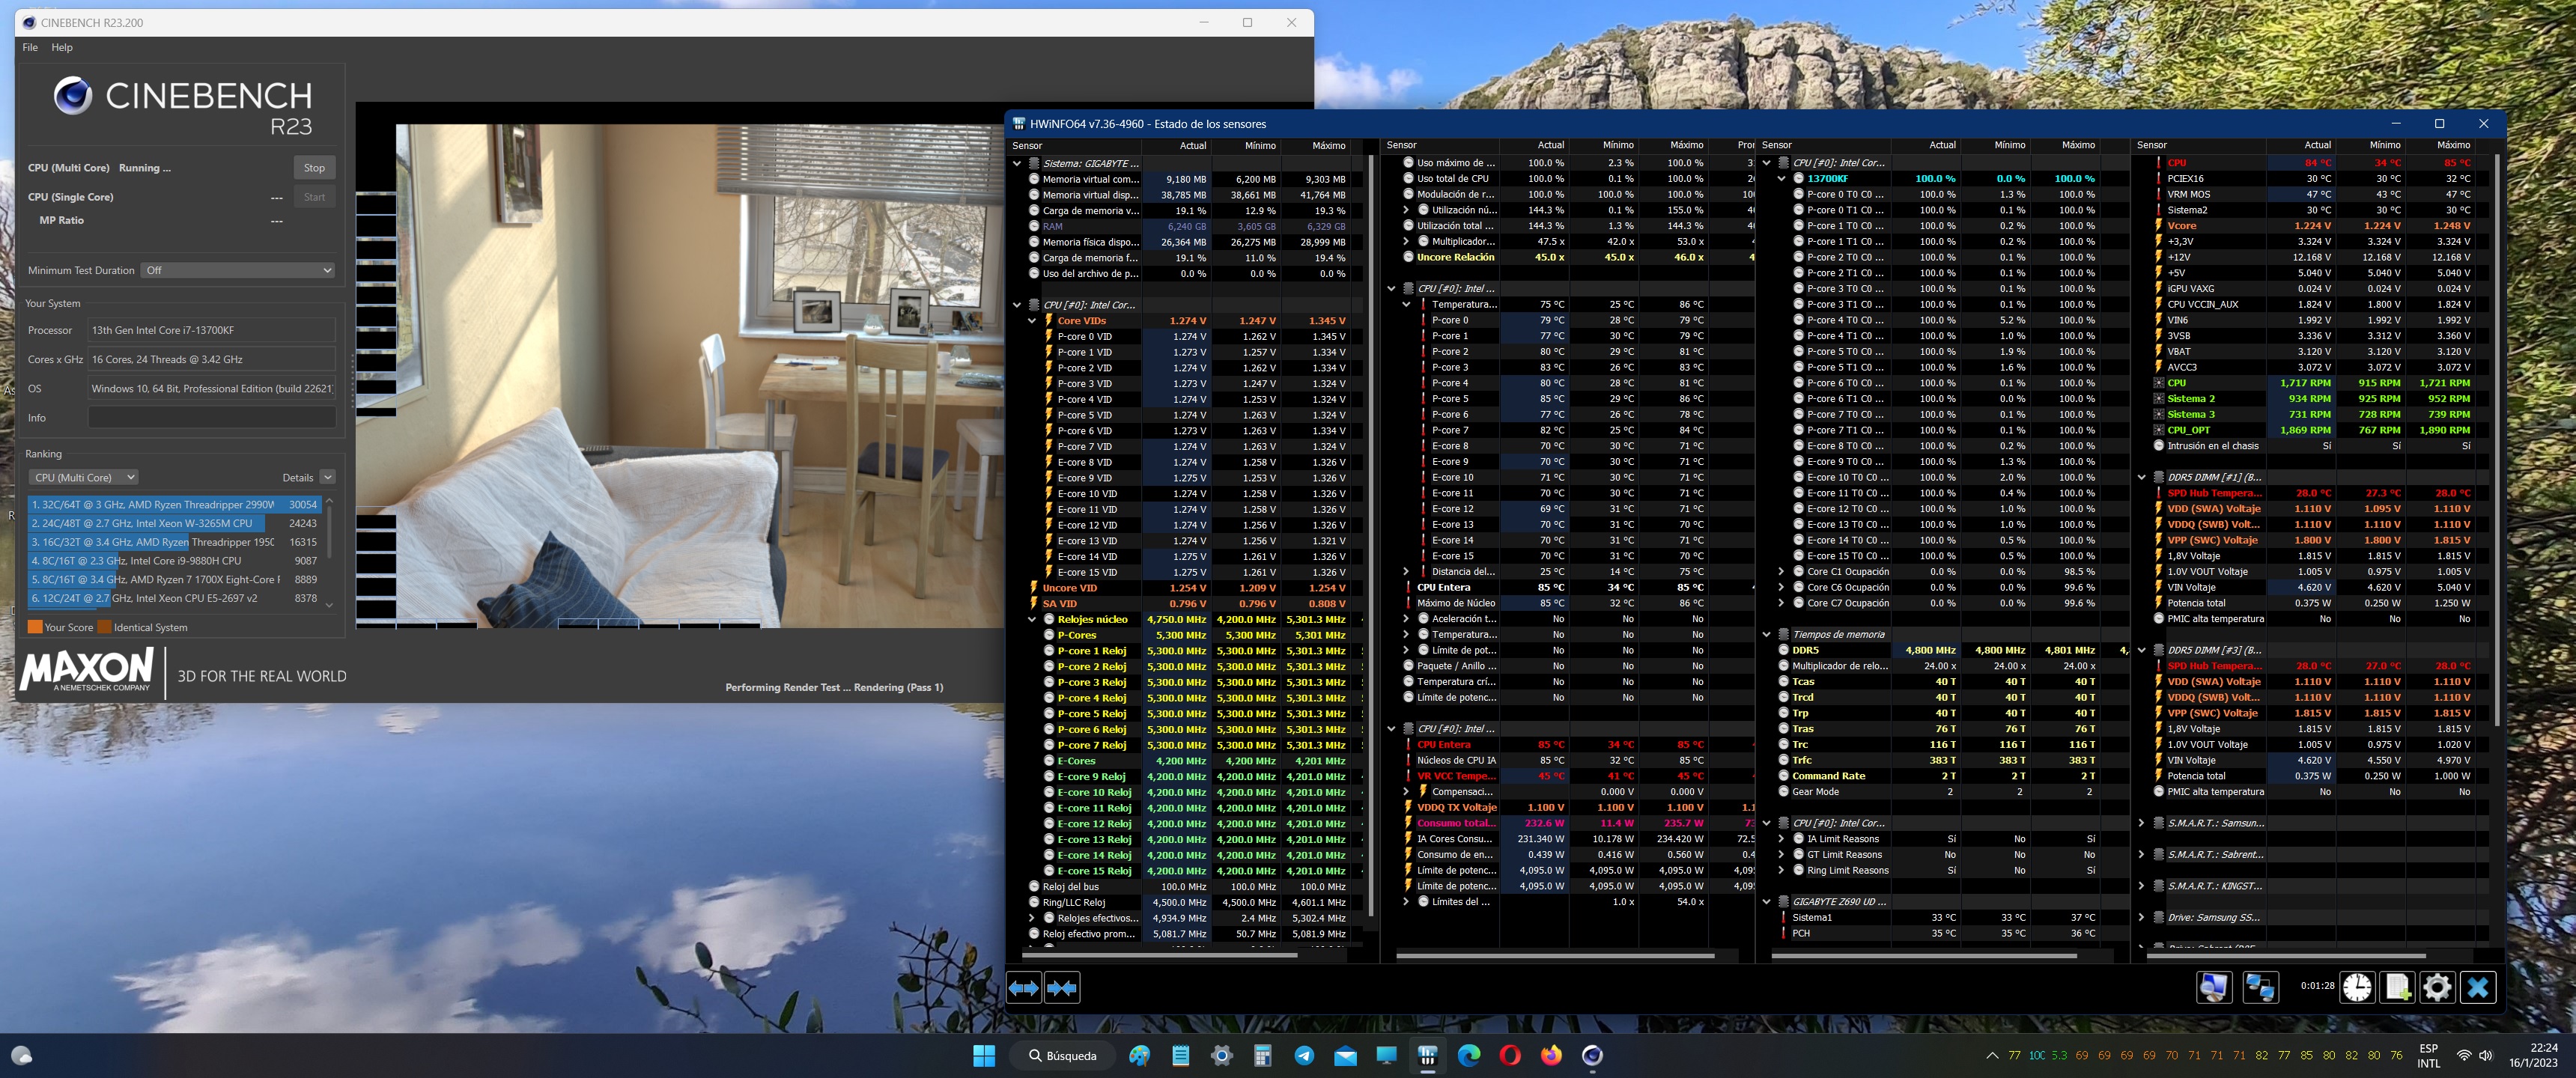
Task: Click the orange Your Score color swatch
Action: [x=35, y=628]
